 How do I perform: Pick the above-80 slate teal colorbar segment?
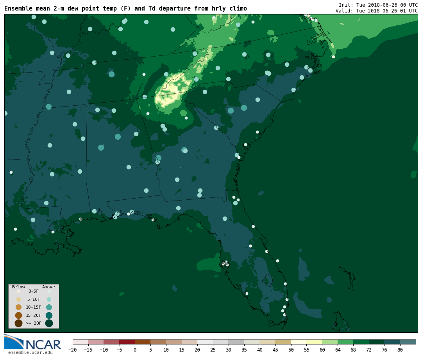pyautogui.click(x=408, y=342)
